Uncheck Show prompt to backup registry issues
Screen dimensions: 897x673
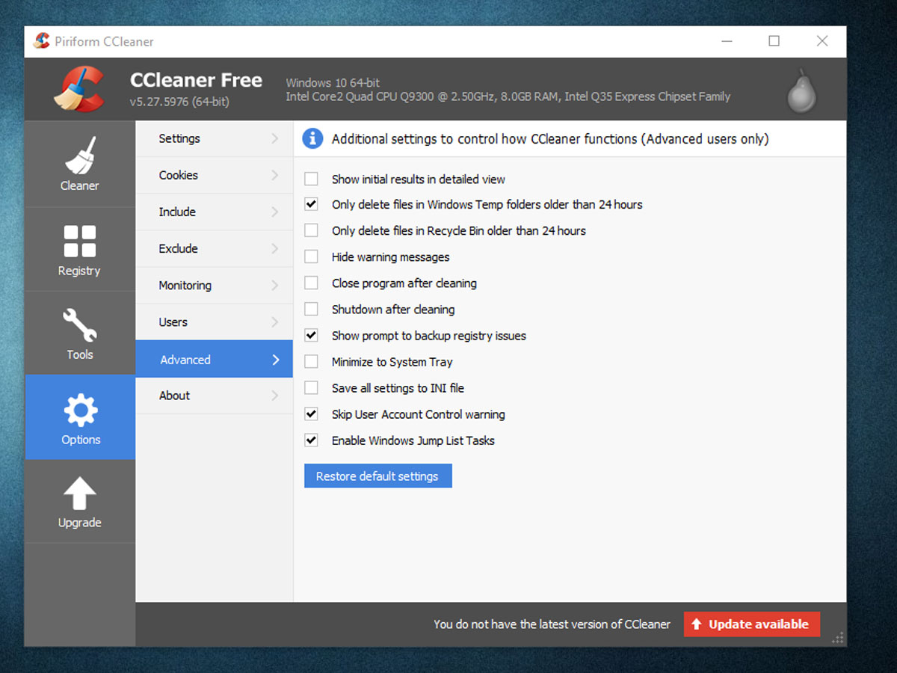(x=311, y=335)
